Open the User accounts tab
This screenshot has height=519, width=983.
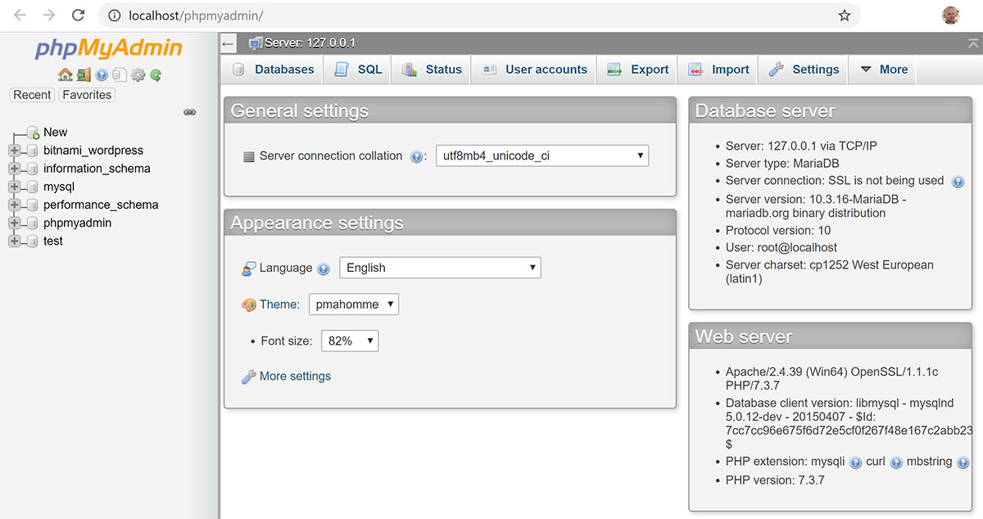point(534,70)
